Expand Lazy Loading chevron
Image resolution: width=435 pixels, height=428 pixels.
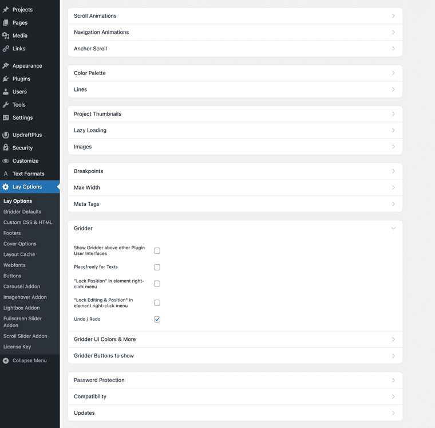(393, 130)
